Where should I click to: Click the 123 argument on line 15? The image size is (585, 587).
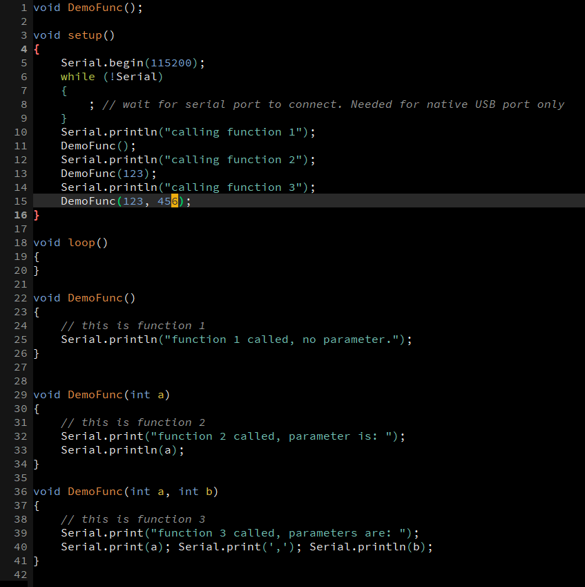click(x=133, y=201)
